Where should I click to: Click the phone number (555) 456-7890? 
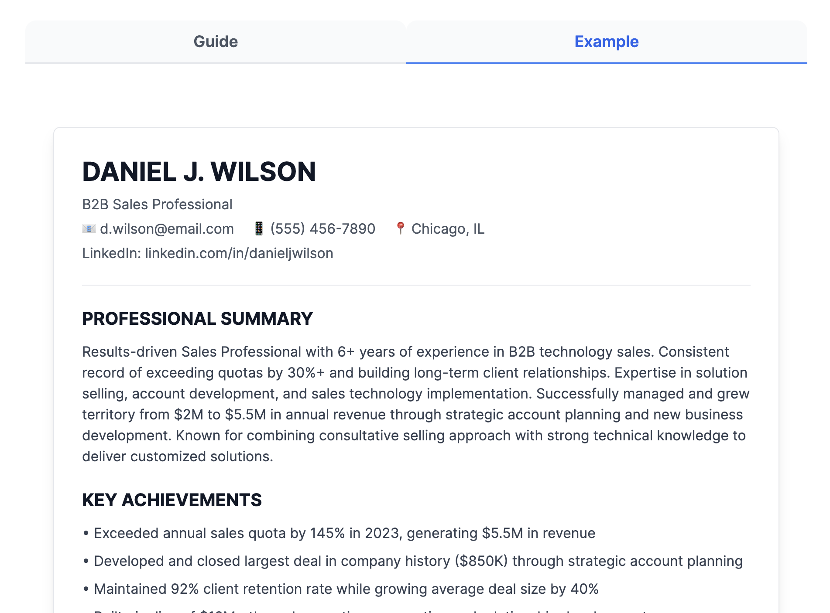click(x=322, y=229)
